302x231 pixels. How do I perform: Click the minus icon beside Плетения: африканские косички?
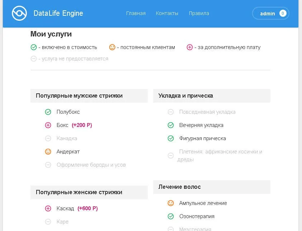click(171, 156)
